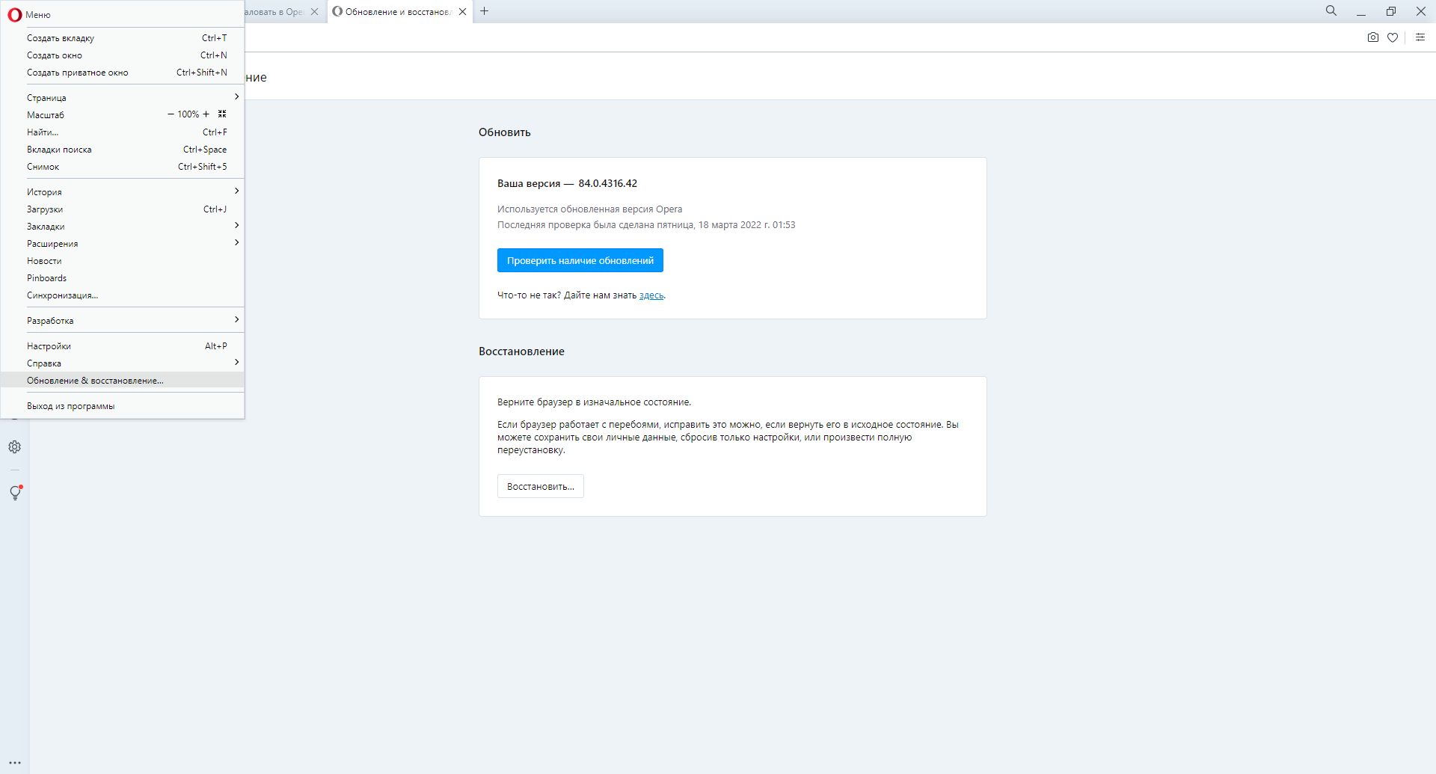The image size is (1436, 774).
Task: Open Новости from the menu
Action: tap(123, 260)
